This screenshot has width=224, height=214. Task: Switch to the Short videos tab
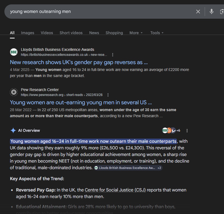[x=71, y=33]
